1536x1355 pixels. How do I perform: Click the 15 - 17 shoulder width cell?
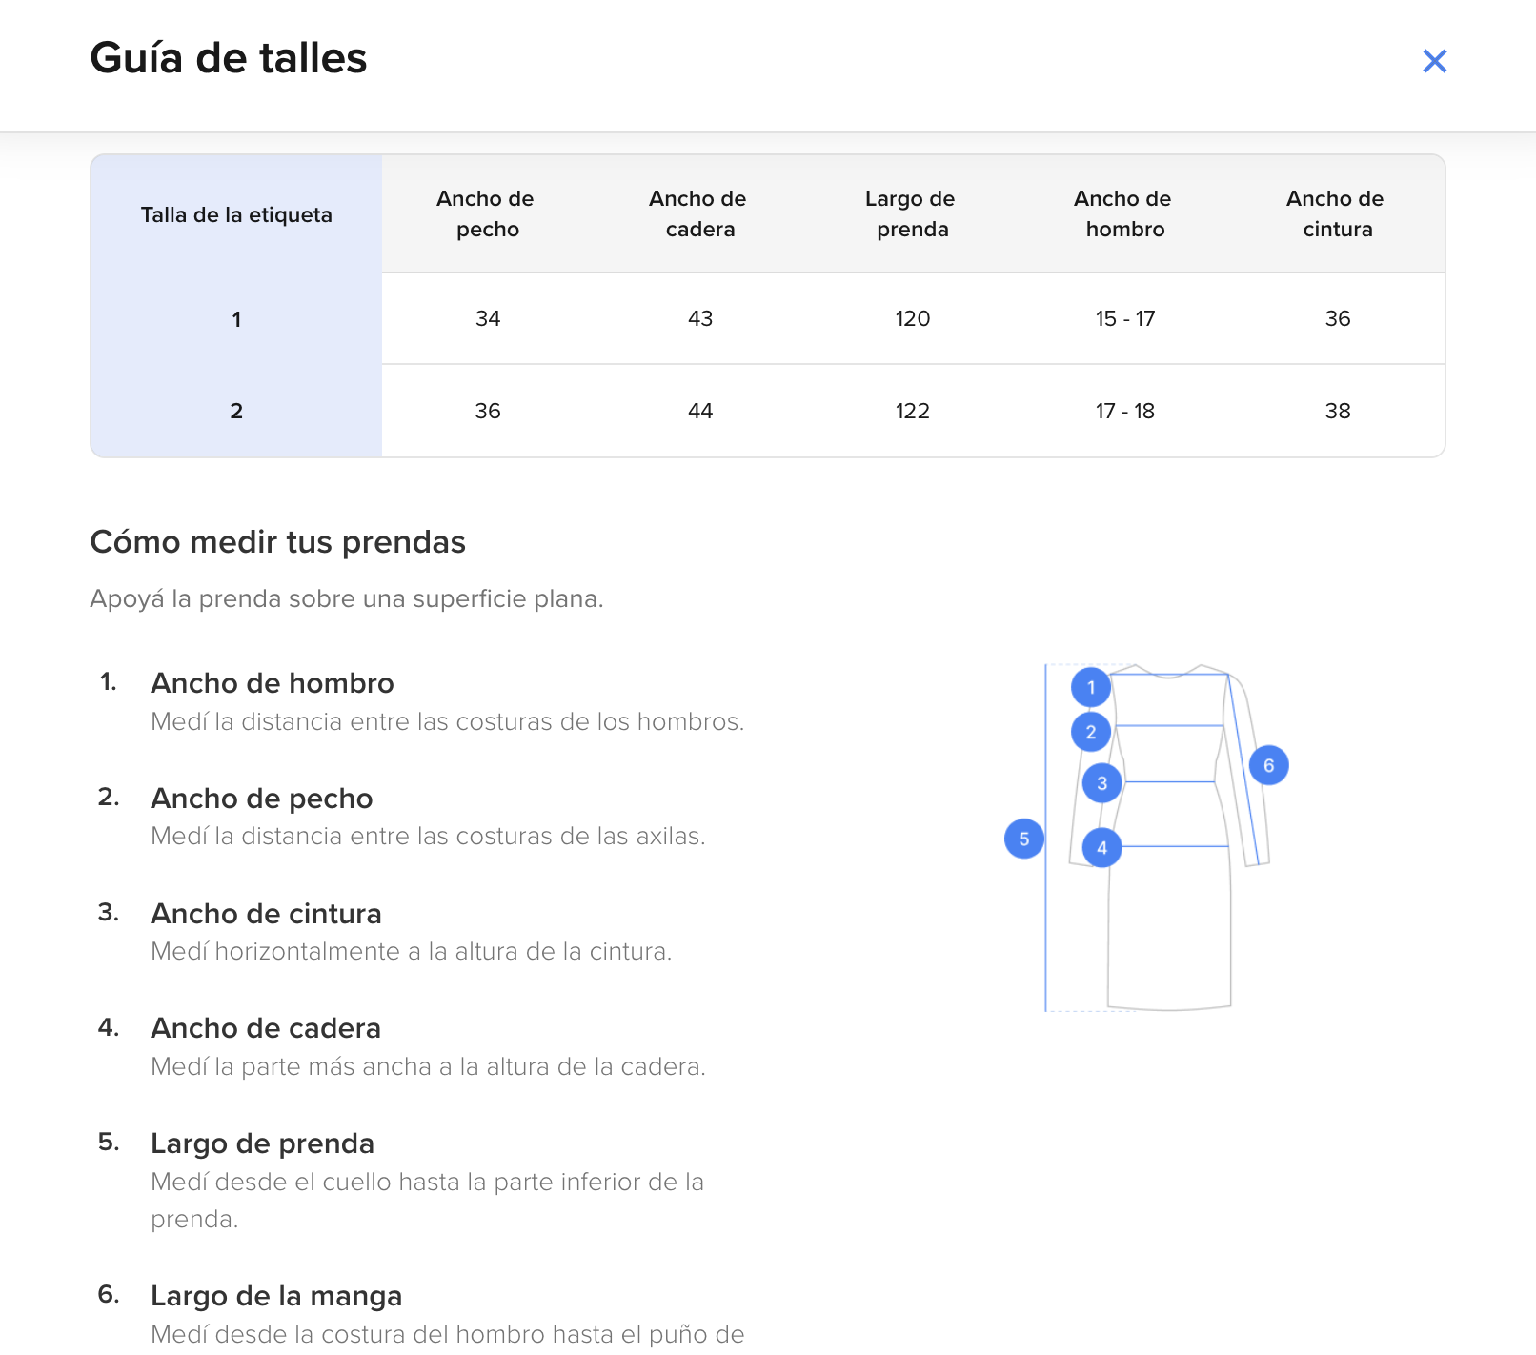(x=1124, y=318)
